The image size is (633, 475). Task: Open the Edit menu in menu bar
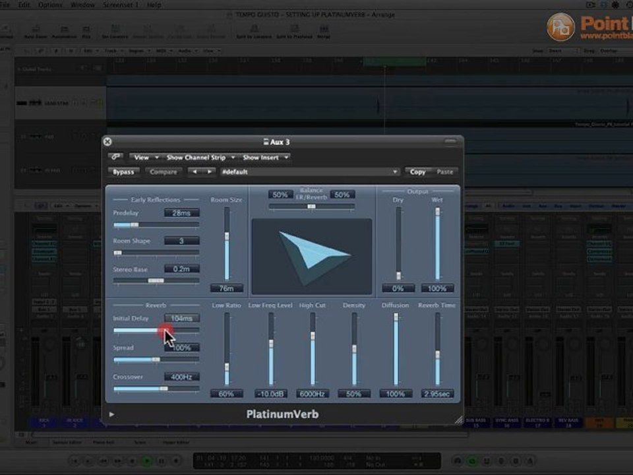tap(24, 5)
